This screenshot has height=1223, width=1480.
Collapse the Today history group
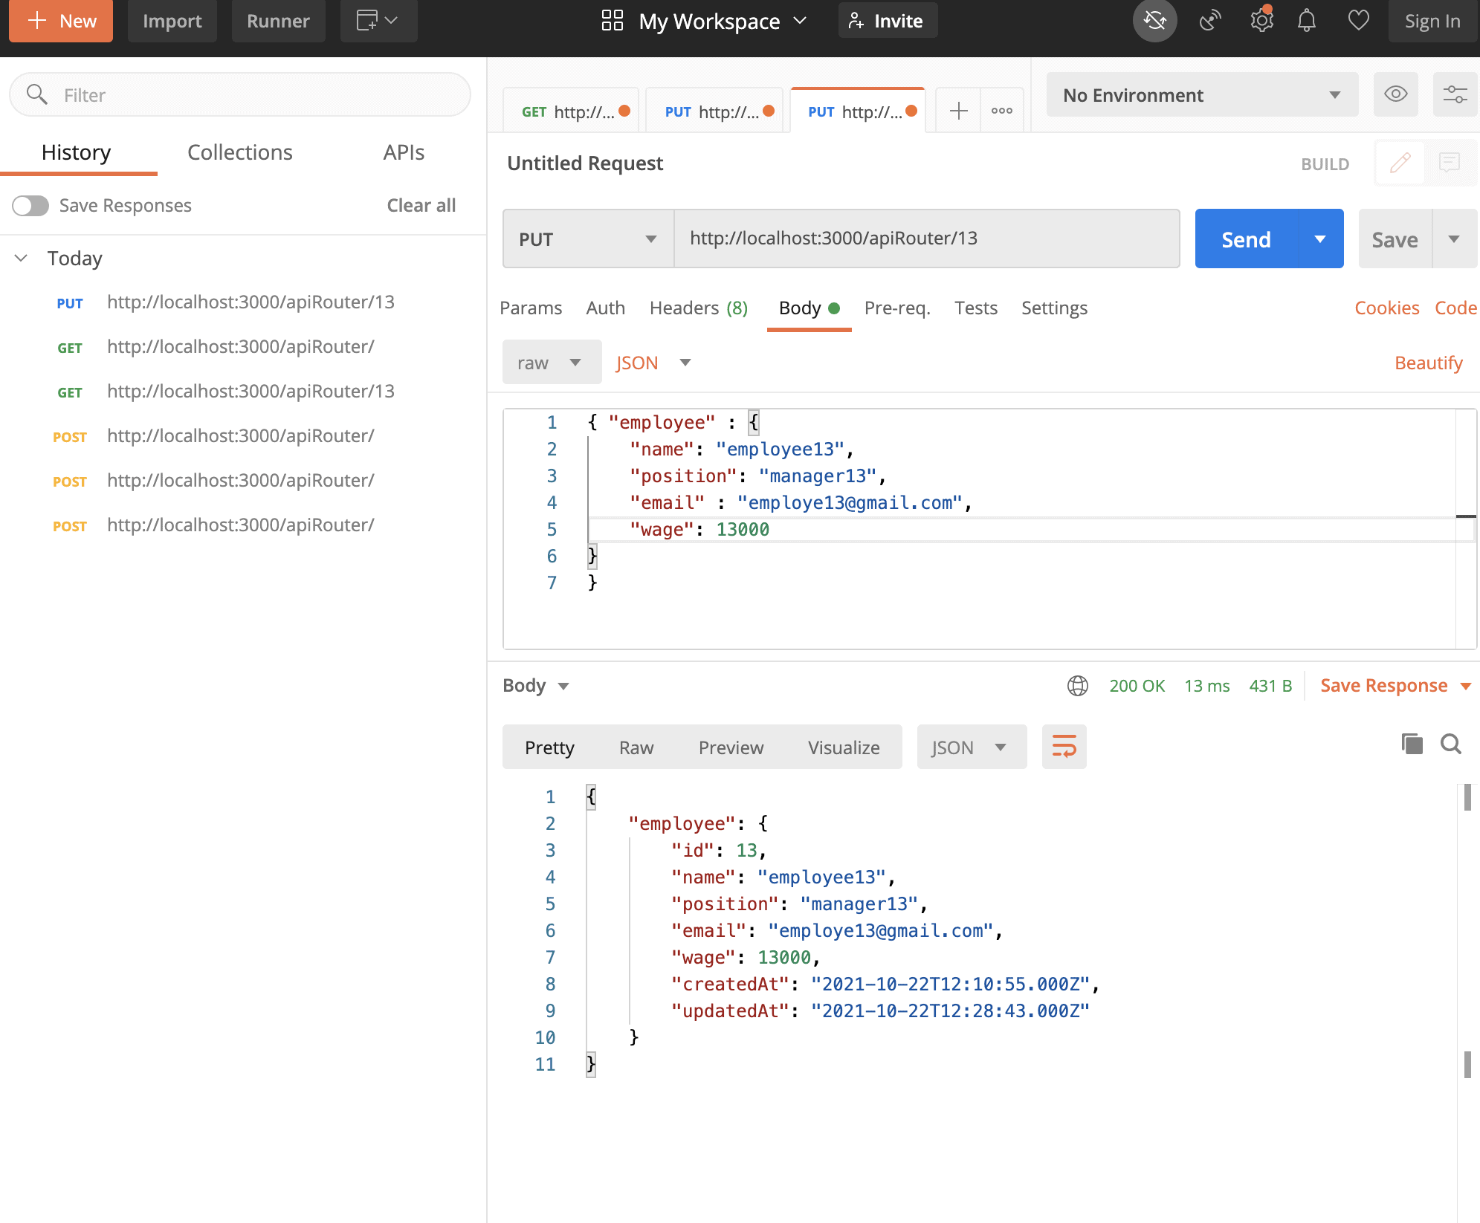click(x=21, y=258)
